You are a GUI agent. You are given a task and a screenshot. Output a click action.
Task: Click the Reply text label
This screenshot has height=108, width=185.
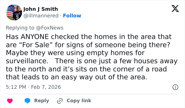42,101
